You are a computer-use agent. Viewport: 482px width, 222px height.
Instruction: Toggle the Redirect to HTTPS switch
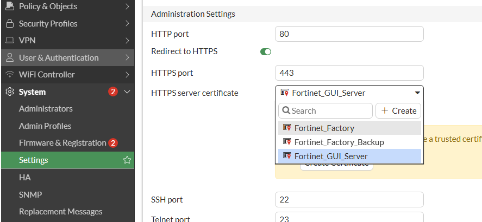(266, 52)
